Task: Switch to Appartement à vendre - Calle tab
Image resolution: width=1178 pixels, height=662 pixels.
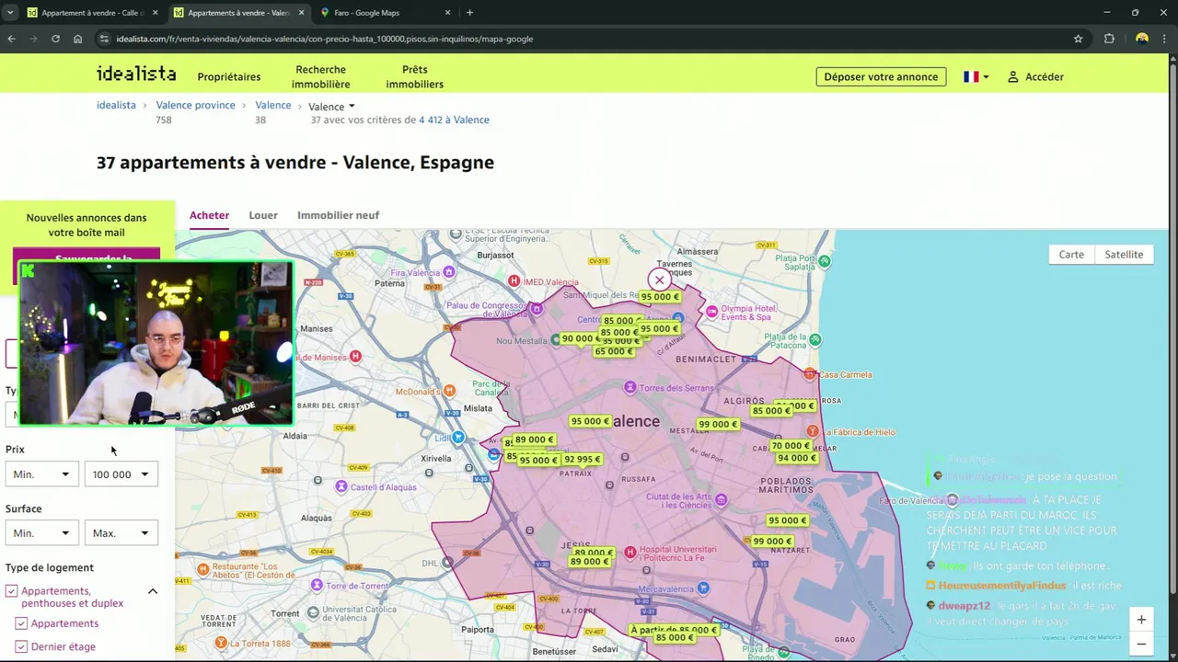Action: 90,13
